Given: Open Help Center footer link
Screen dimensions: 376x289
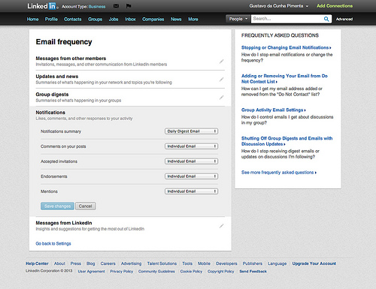Looking at the screenshot, I should click(37, 263).
